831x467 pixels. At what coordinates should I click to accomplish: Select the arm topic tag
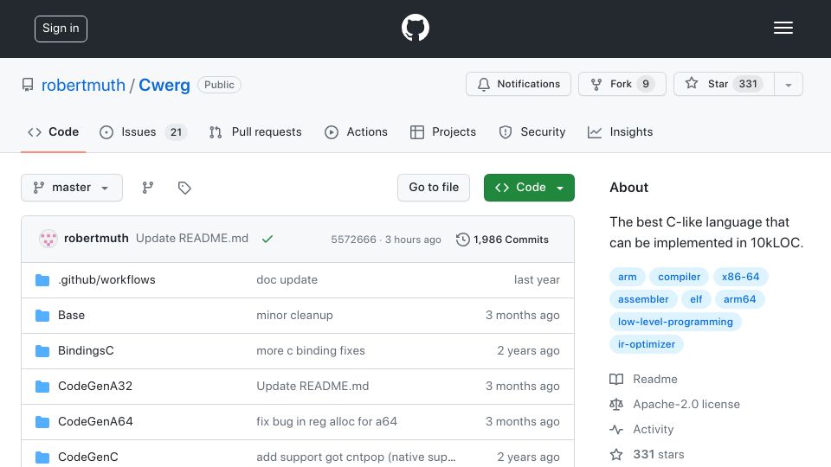click(627, 277)
